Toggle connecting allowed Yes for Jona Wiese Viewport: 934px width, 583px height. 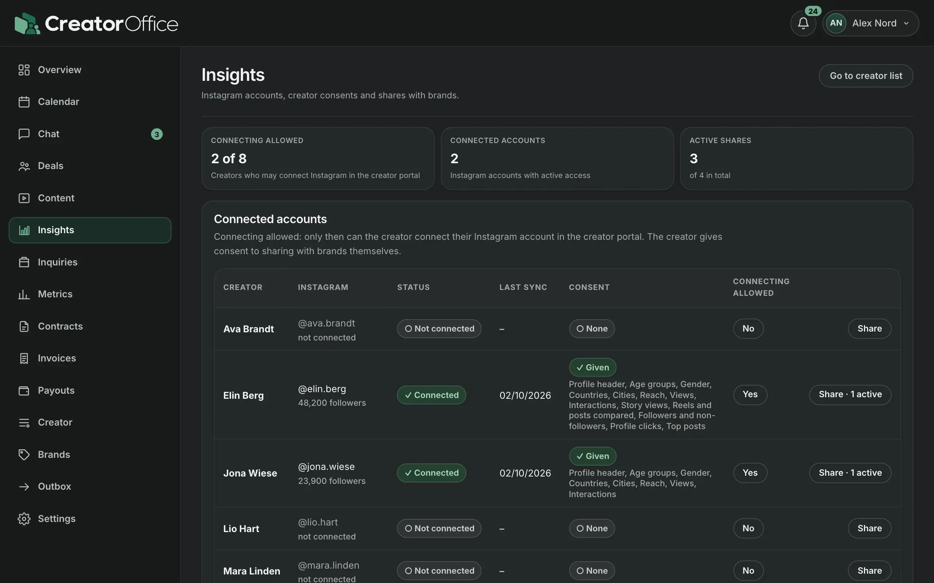click(750, 473)
